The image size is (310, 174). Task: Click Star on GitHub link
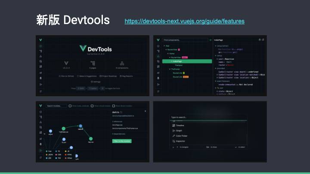click(x=66, y=76)
